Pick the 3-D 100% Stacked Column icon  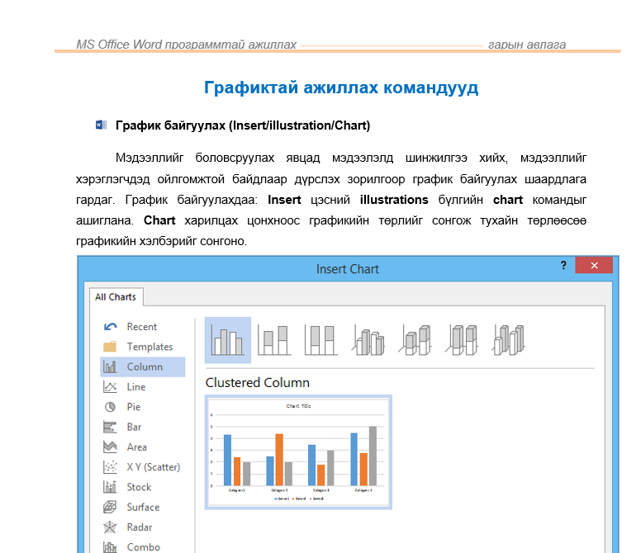tap(462, 340)
